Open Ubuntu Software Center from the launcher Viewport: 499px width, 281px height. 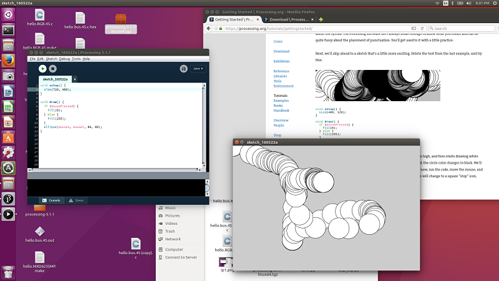coord(8,137)
